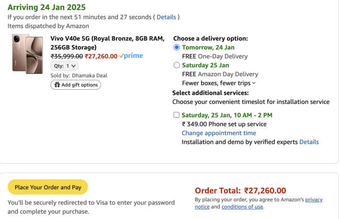Open Details link beside order countdown

166,17
